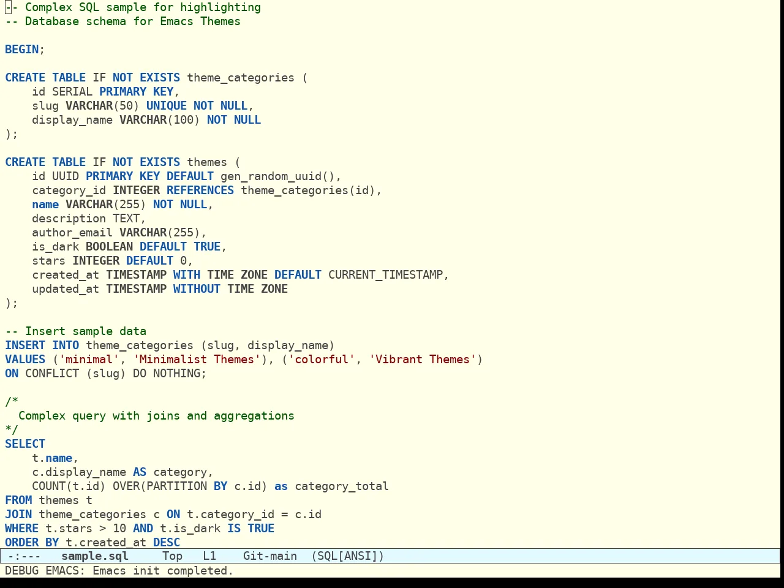This screenshot has height=588, width=784.
Task: Click 't.name,' in the select list
Action: pyautogui.click(x=56, y=458)
